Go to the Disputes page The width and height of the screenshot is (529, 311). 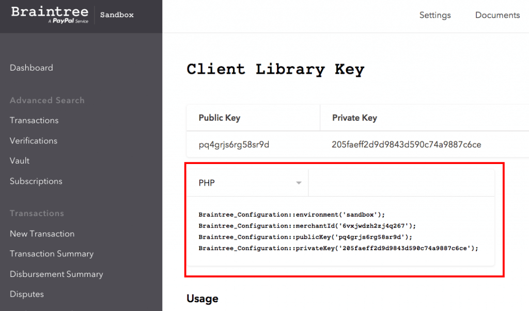pos(26,294)
